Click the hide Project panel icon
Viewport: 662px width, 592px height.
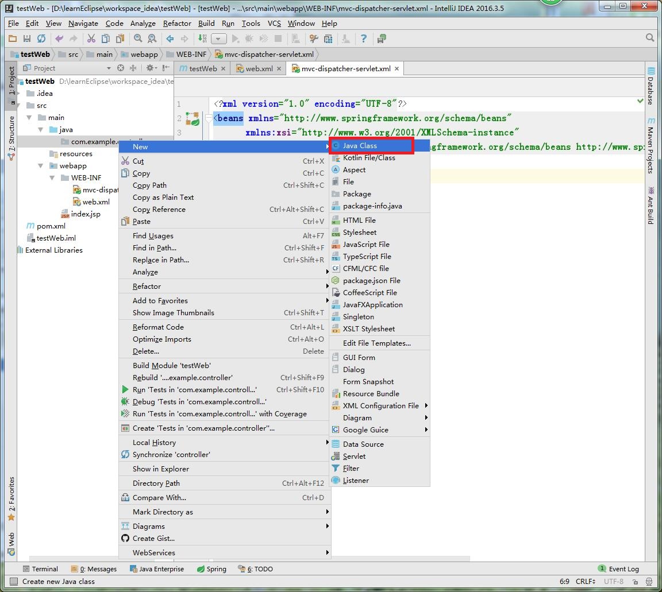[x=166, y=68]
